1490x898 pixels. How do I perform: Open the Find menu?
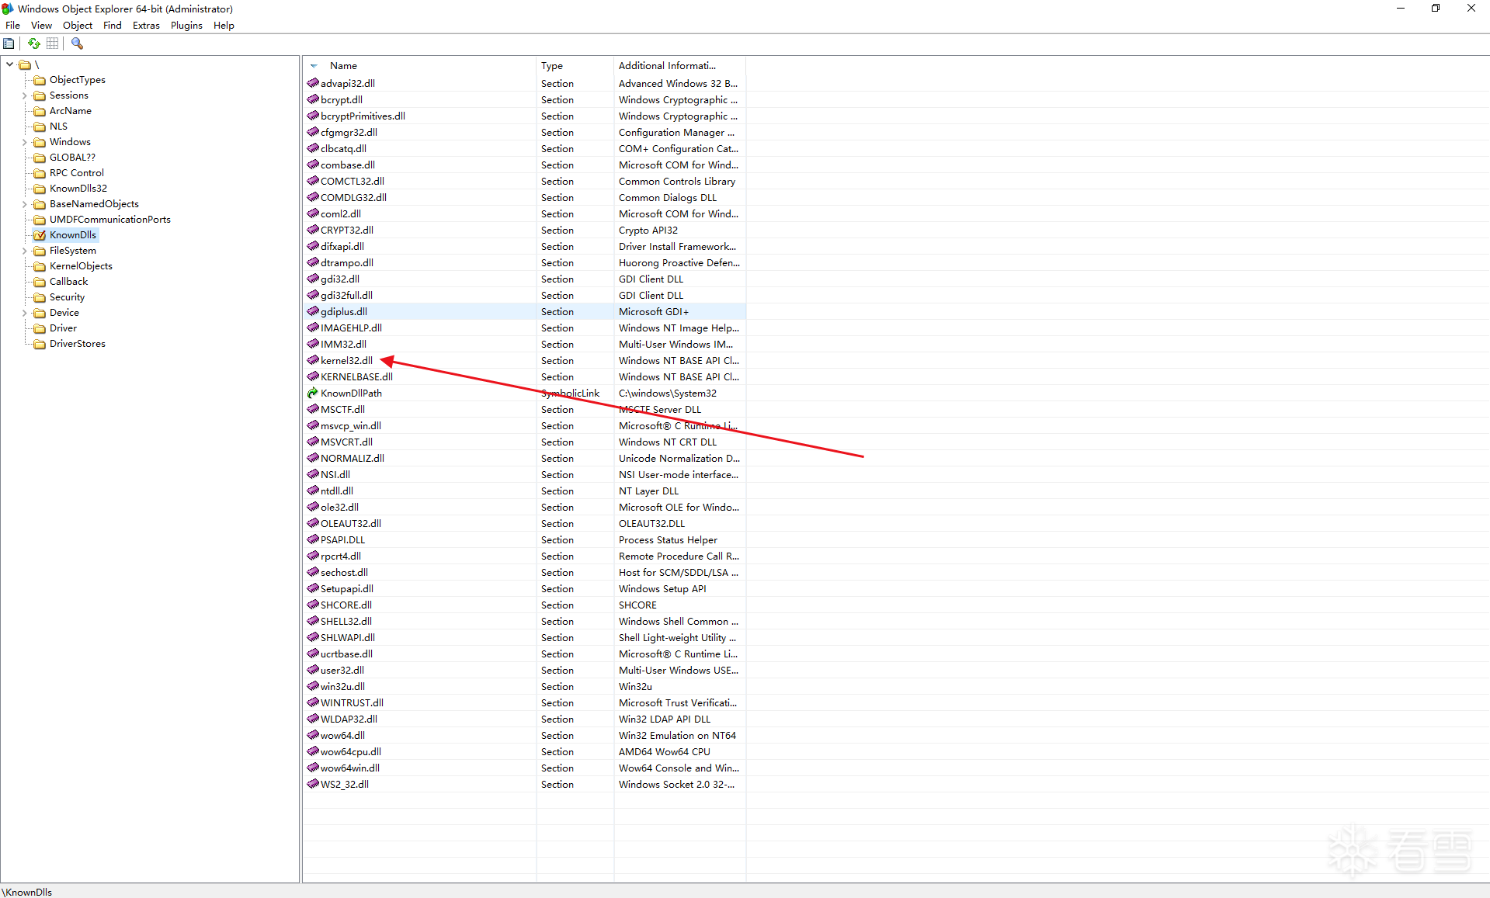click(x=113, y=26)
